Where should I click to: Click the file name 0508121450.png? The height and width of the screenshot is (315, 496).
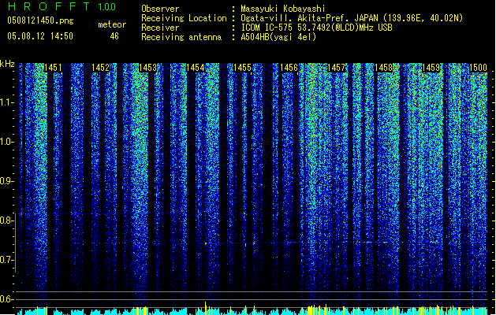[40, 20]
